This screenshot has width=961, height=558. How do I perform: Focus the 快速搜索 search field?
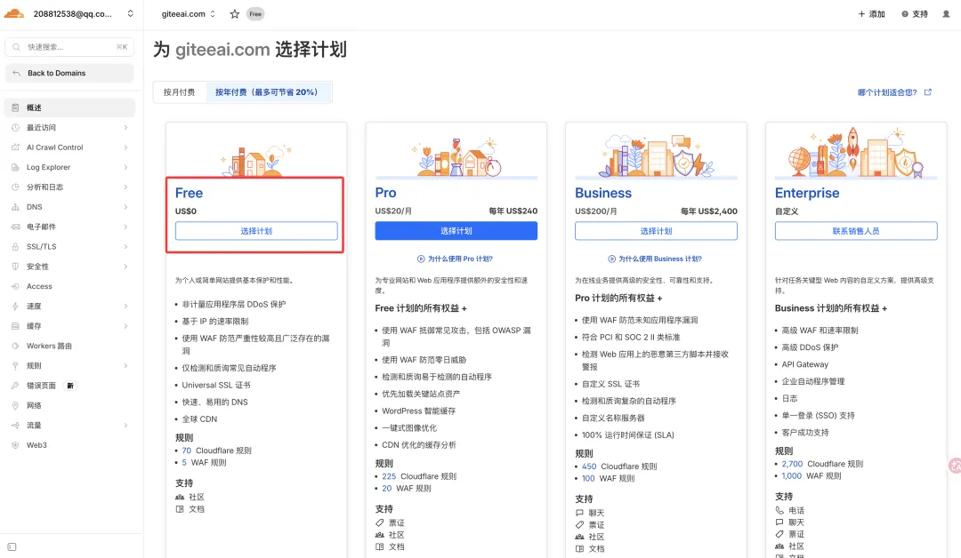[69, 47]
